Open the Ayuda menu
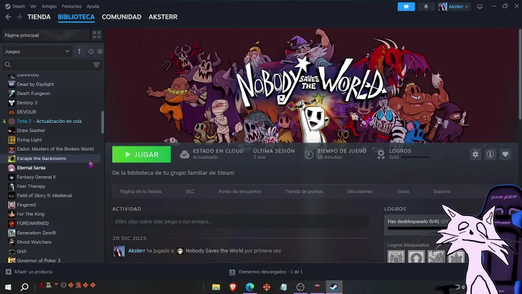 click(93, 7)
